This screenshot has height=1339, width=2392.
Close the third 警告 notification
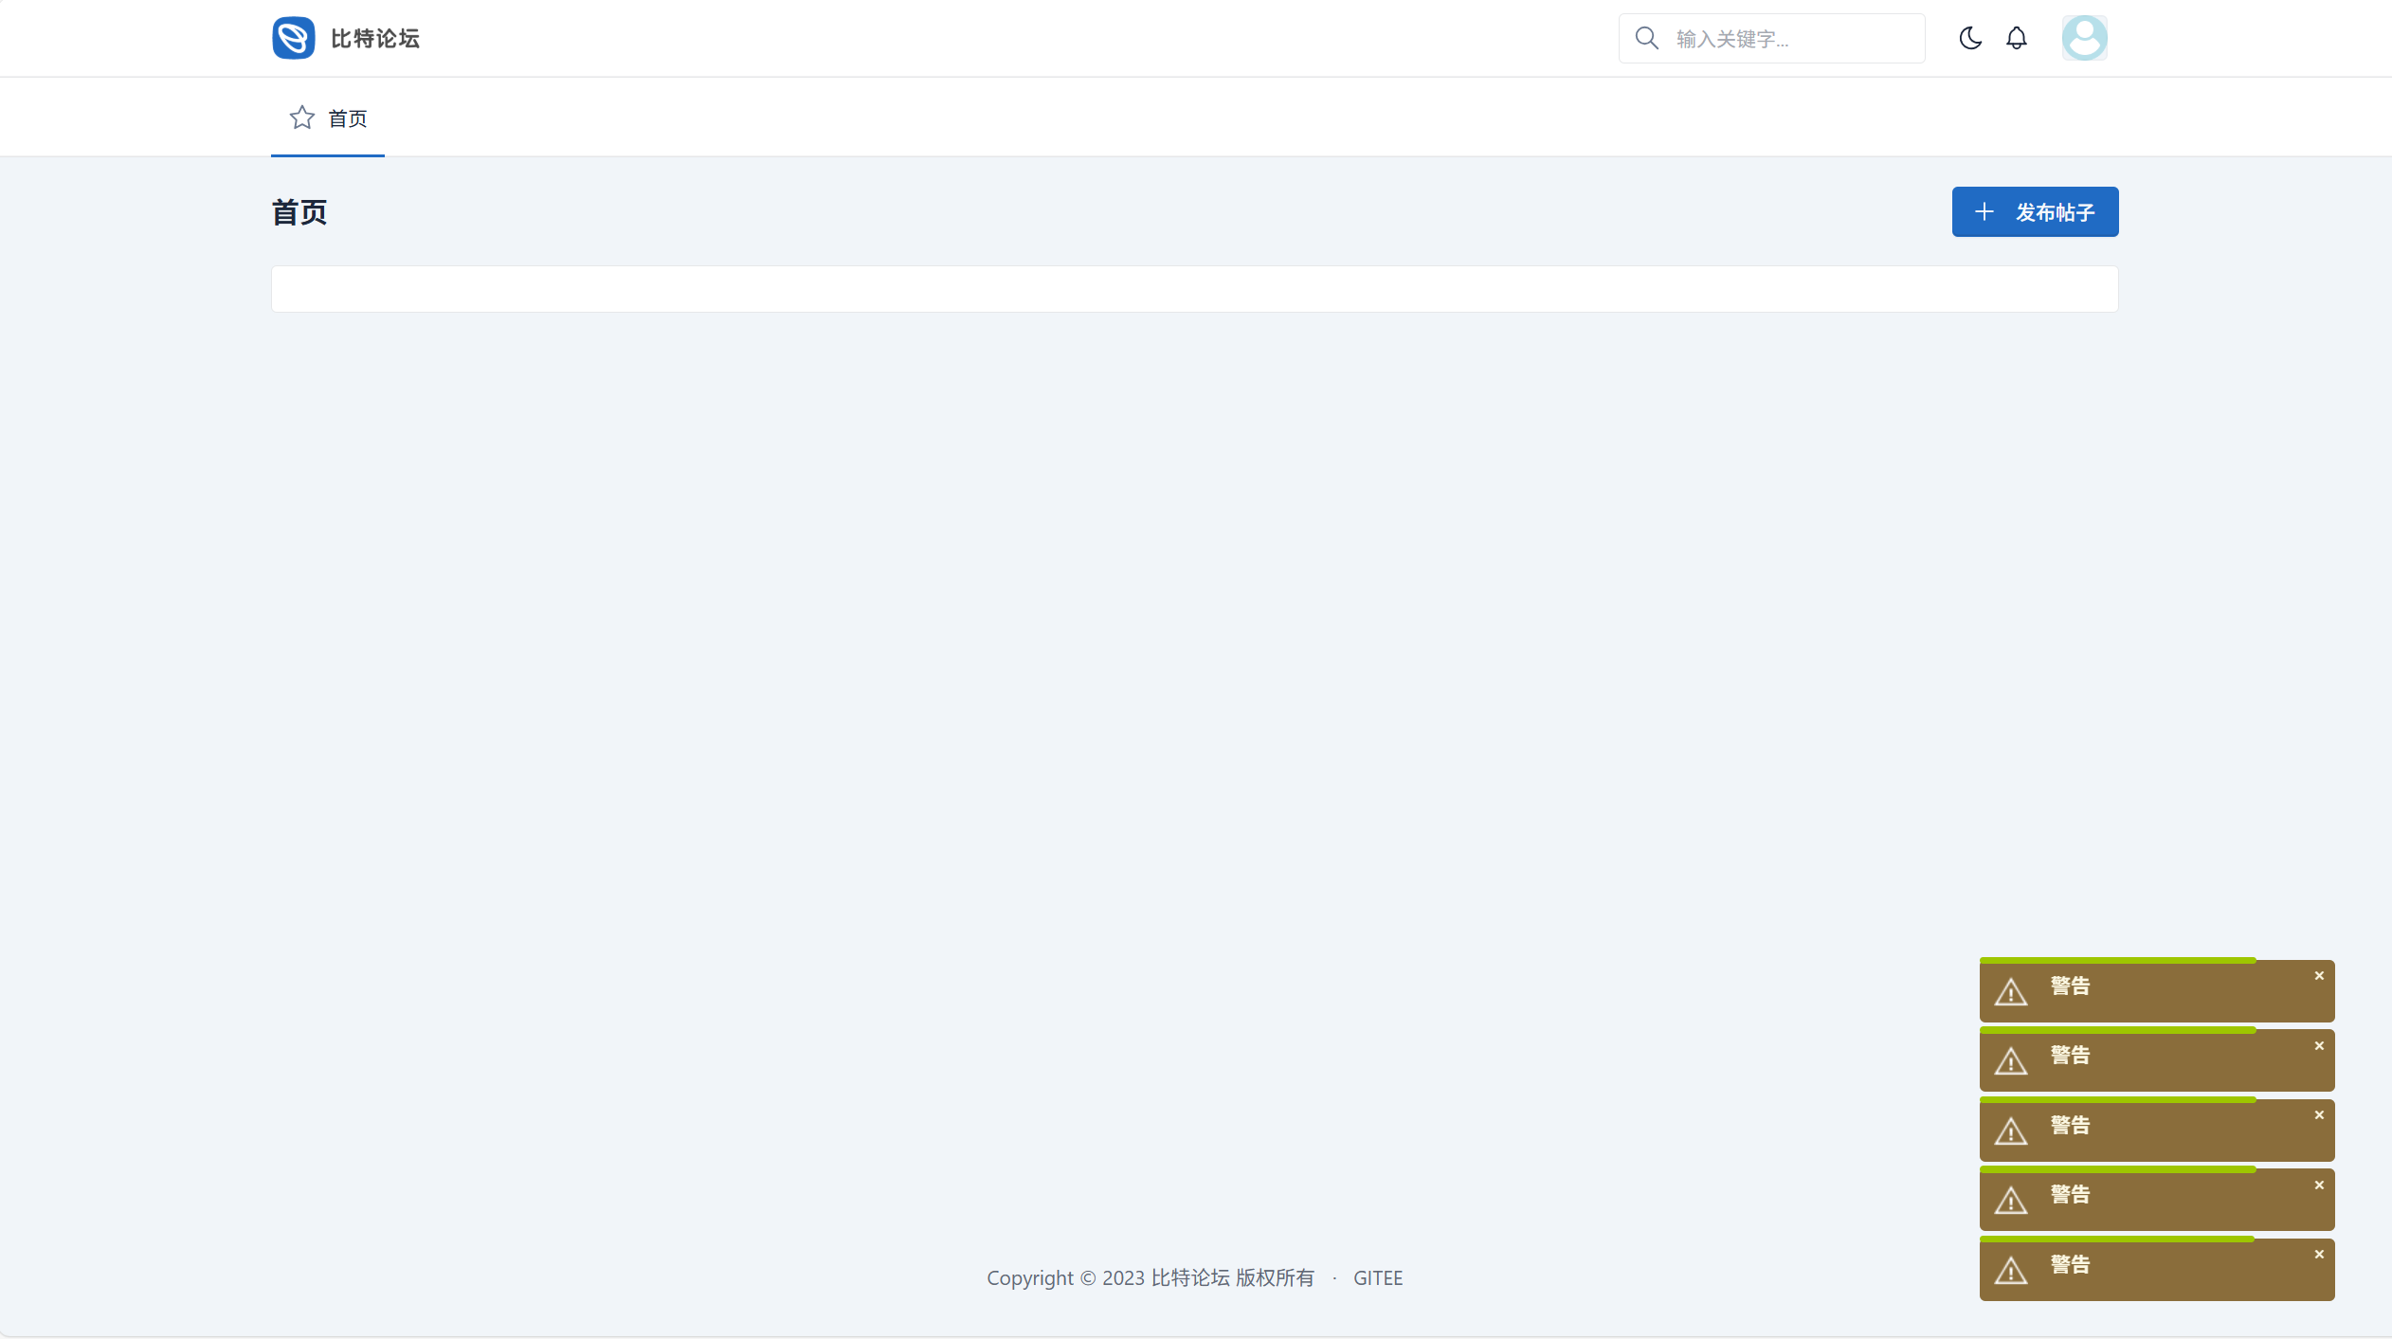tap(2319, 1115)
